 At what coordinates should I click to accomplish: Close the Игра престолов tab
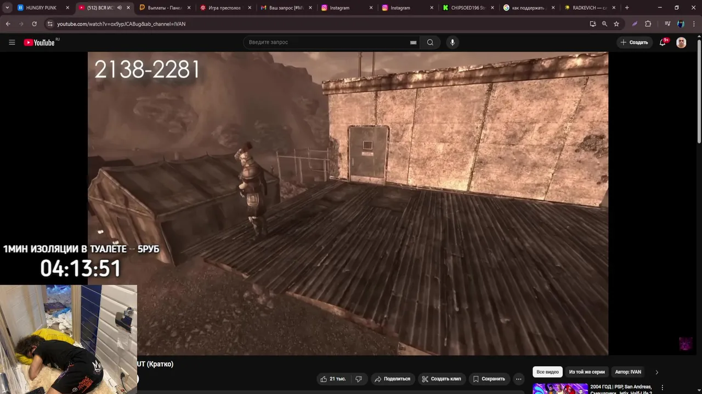tap(250, 8)
